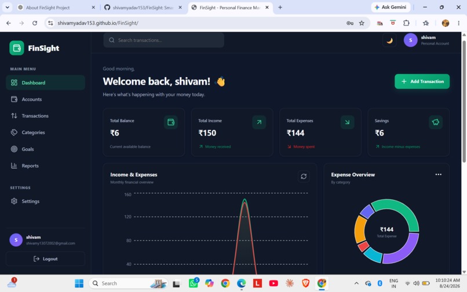This screenshot has width=467, height=292.
Task: Open a new browser tab
Action: (x=280, y=8)
